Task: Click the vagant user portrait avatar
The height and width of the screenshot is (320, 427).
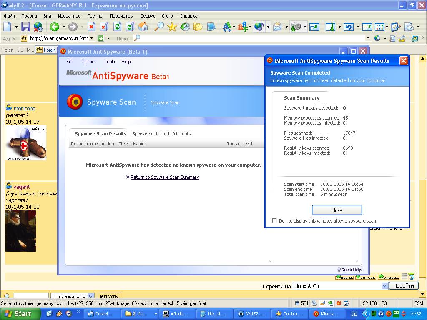Action: [20, 231]
